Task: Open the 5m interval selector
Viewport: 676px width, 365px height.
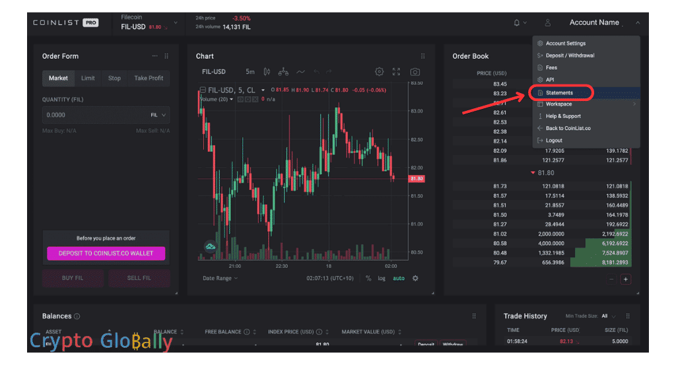Action: tap(250, 71)
